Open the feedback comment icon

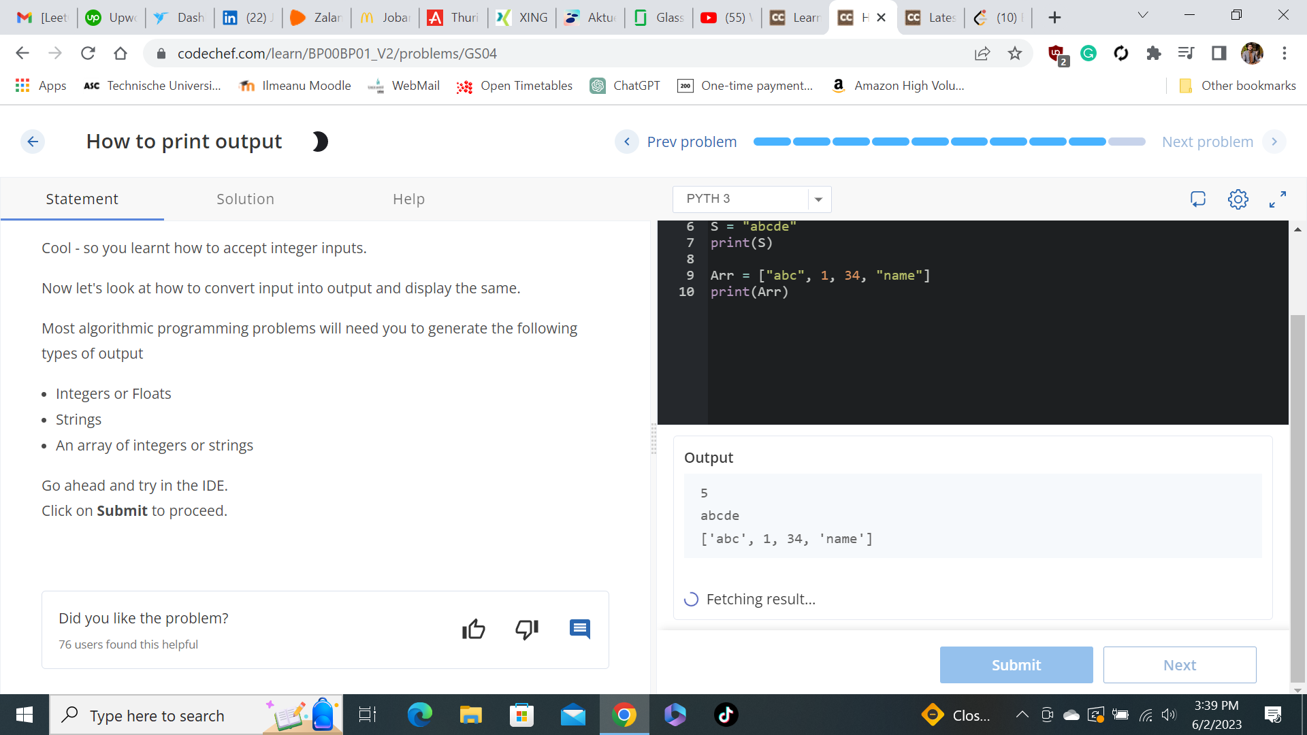tap(579, 630)
